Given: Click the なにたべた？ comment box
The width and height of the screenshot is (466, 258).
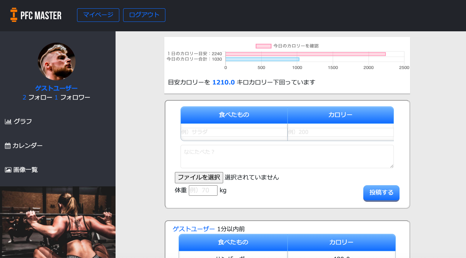Looking at the screenshot, I should [x=287, y=156].
